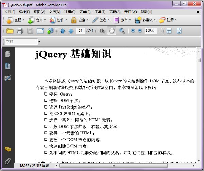Click the 协作 collaborate icon
Screen dimensions: 204x171
(53, 20)
